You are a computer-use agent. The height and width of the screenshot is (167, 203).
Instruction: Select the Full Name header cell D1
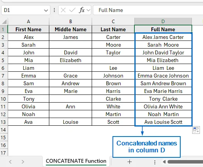[163, 29]
